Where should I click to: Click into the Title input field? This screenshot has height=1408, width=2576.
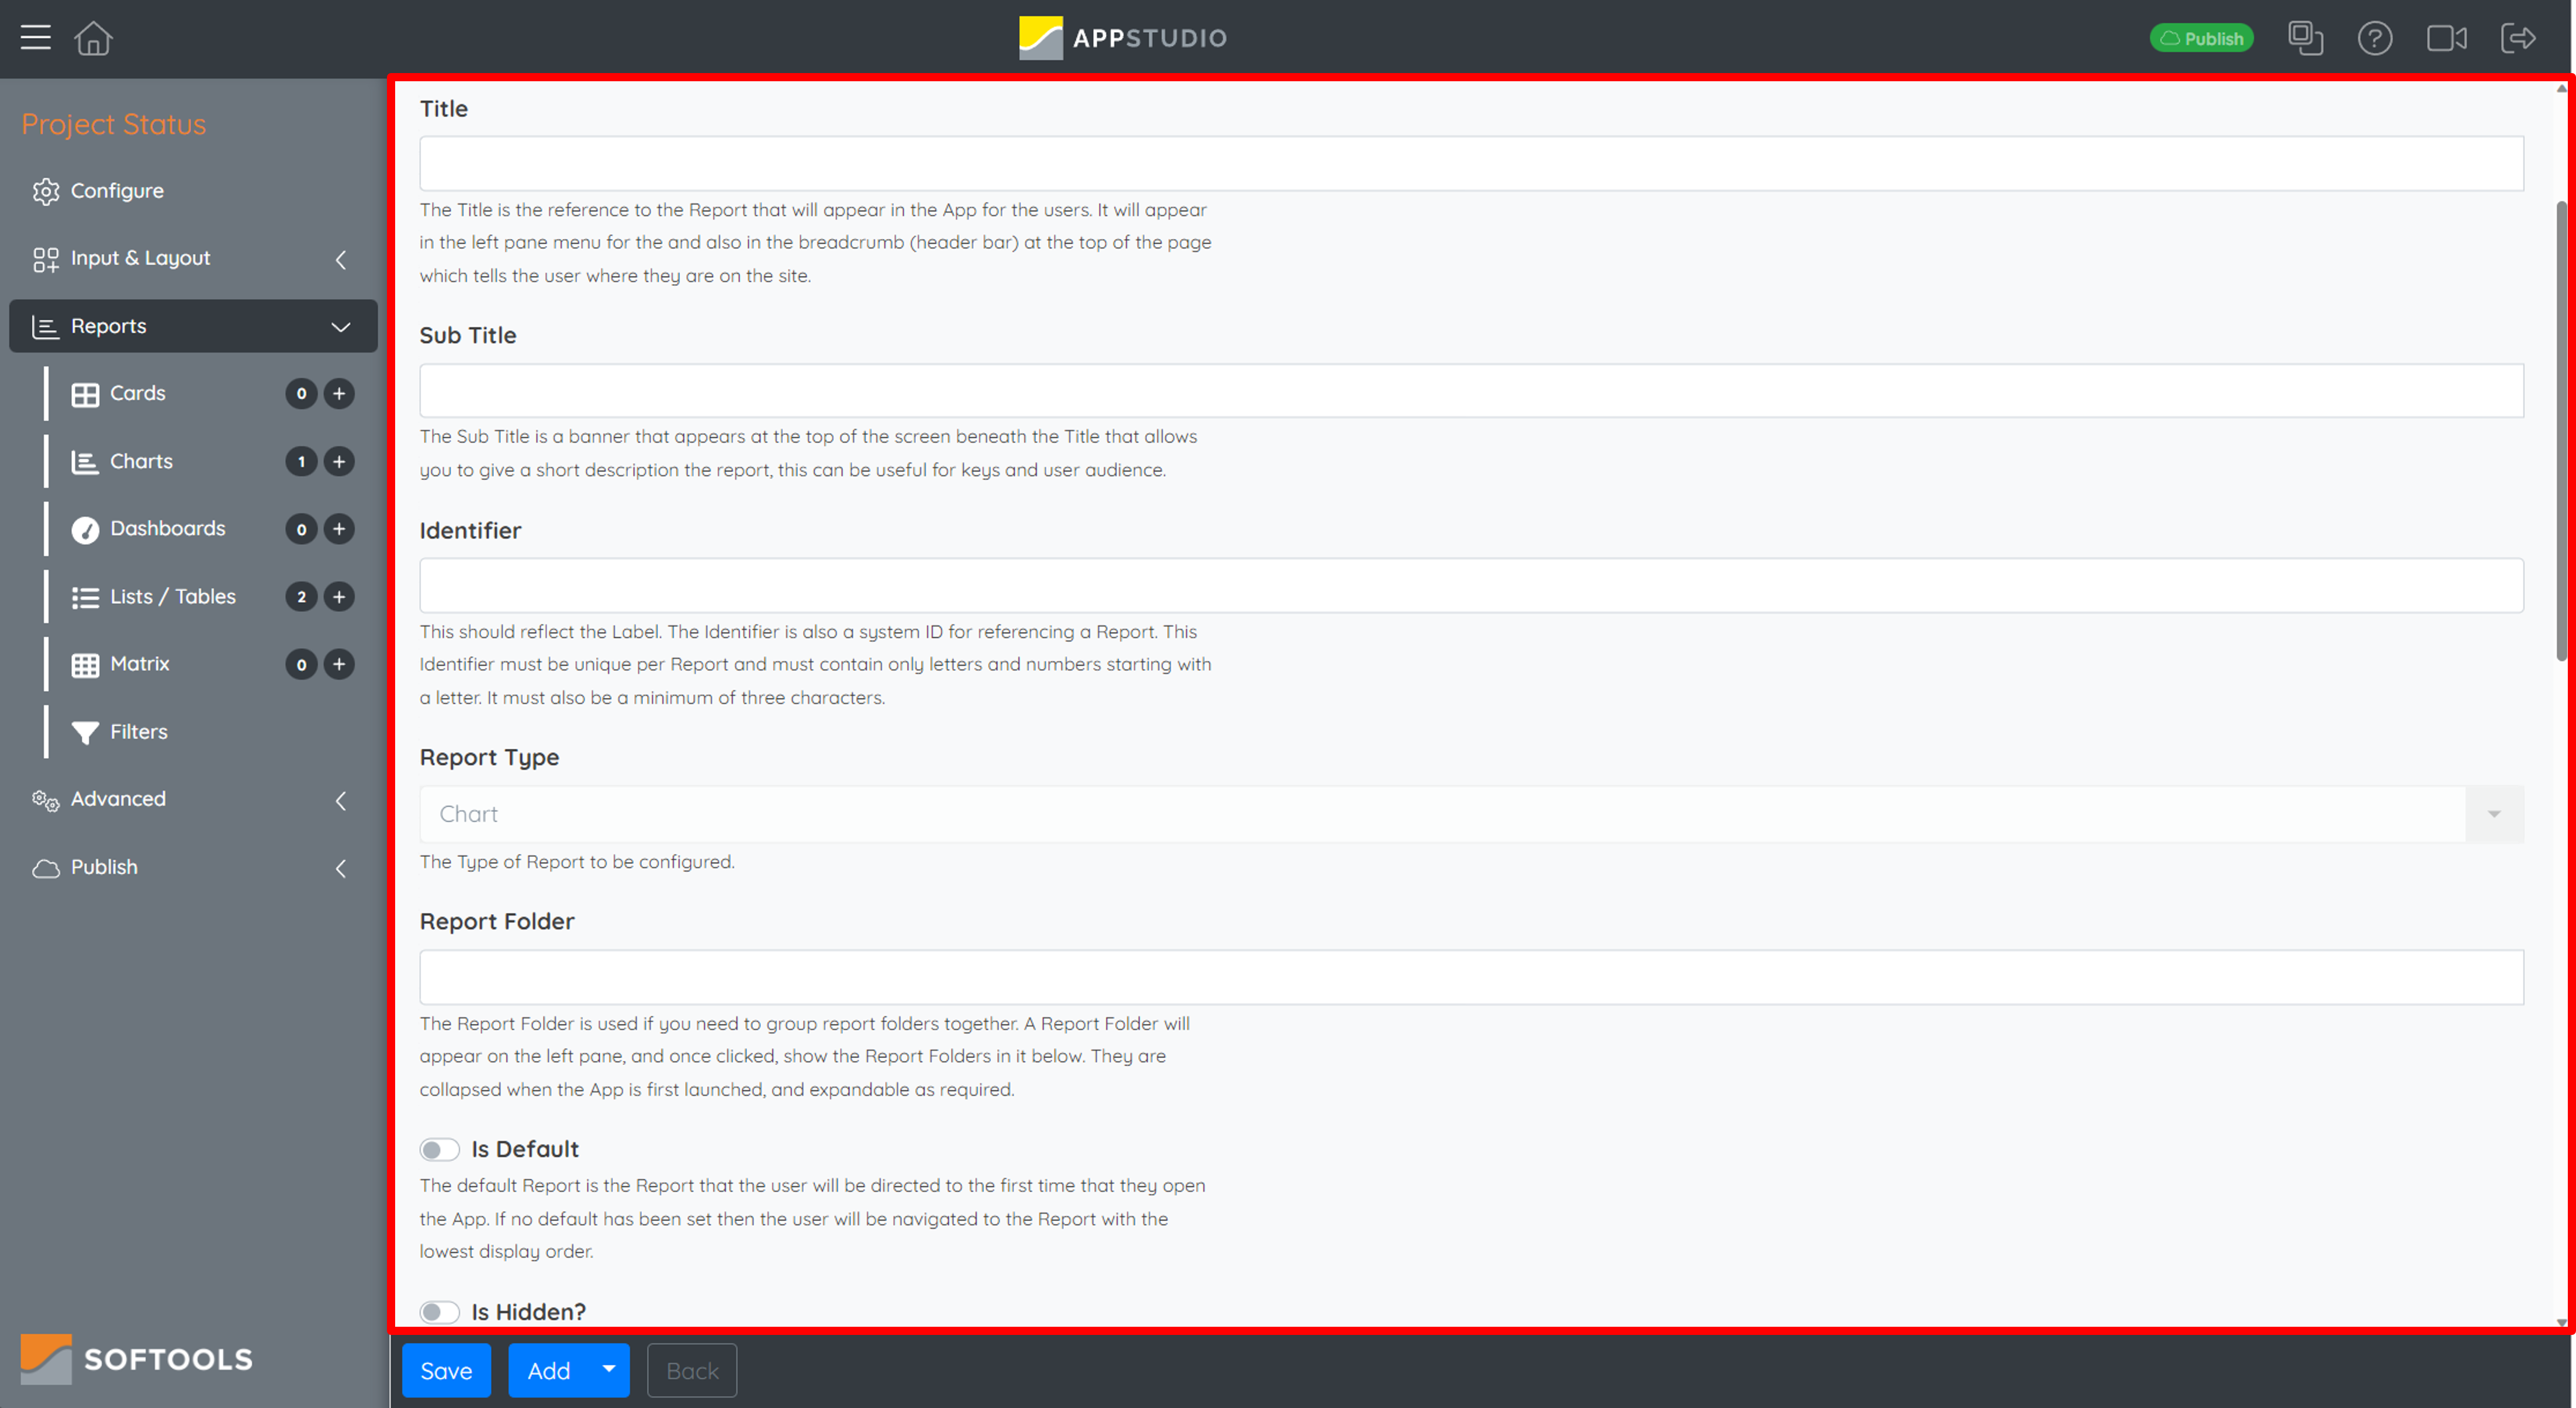tap(1471, 163)
